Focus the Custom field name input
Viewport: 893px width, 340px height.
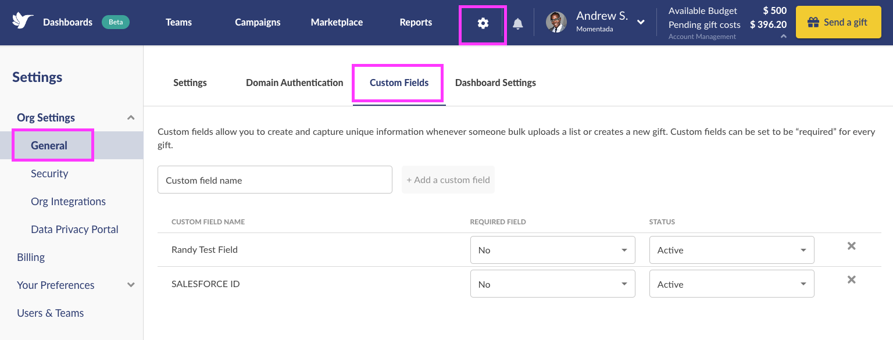point(275,180)
